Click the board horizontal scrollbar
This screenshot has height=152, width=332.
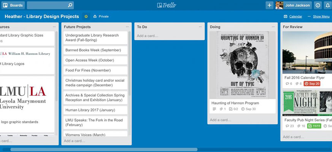click(104, 149)
